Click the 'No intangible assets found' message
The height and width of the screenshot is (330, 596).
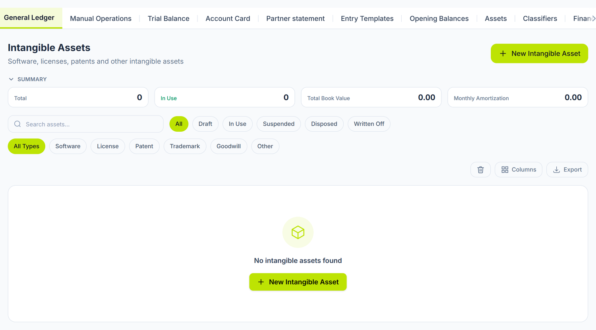click(x=298, y=261)
